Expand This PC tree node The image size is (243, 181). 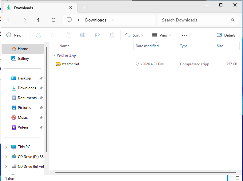(6, 147)
